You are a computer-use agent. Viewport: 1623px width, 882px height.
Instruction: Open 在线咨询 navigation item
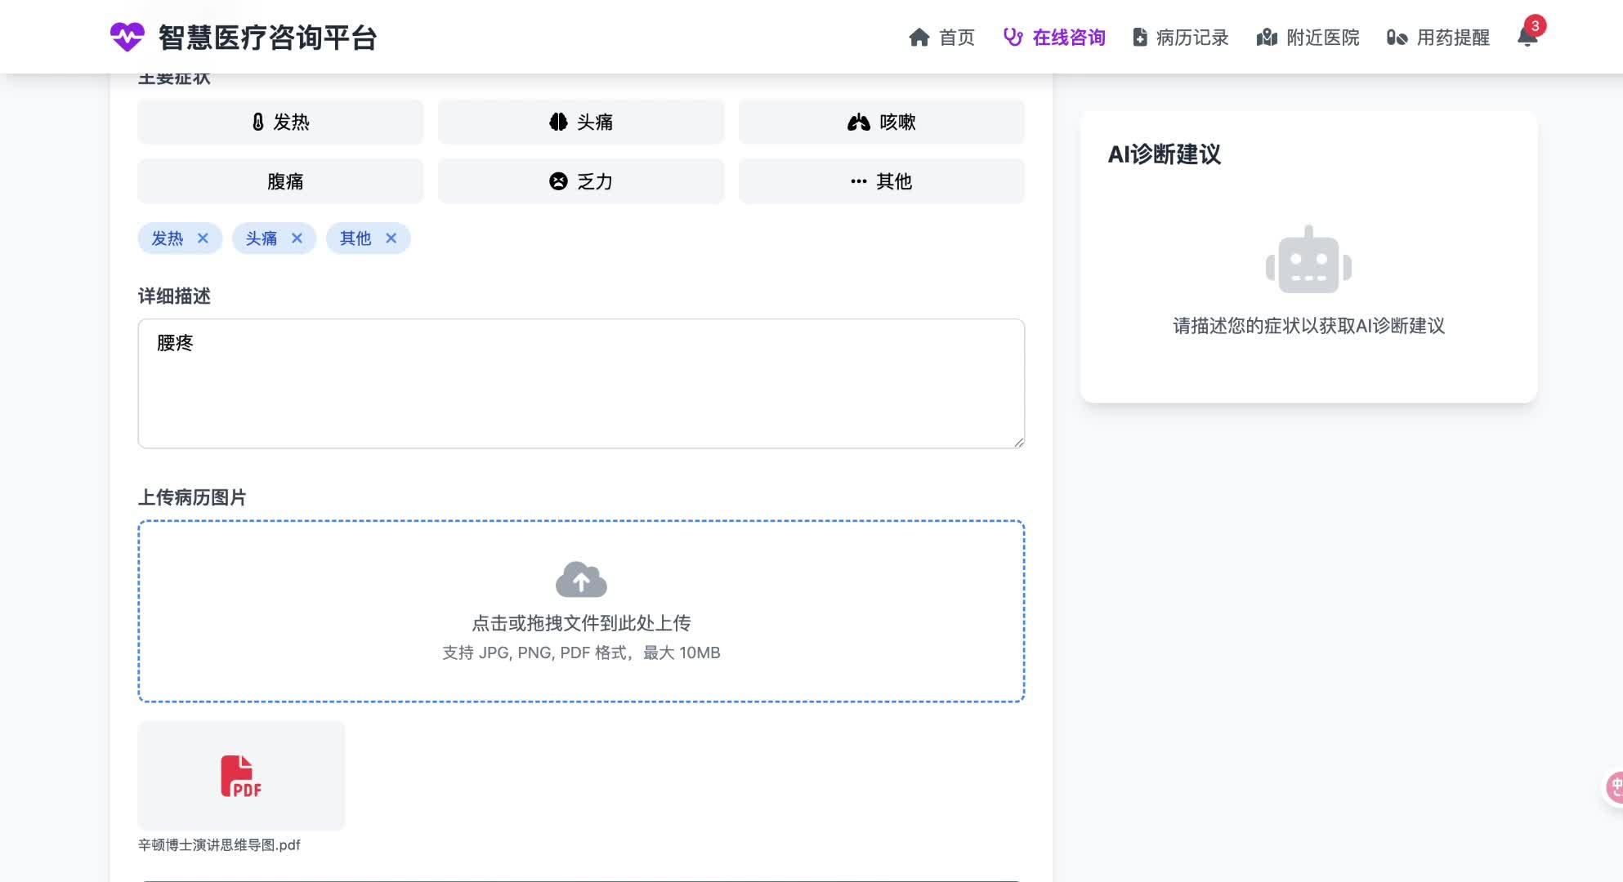[x=1054, y=38]
